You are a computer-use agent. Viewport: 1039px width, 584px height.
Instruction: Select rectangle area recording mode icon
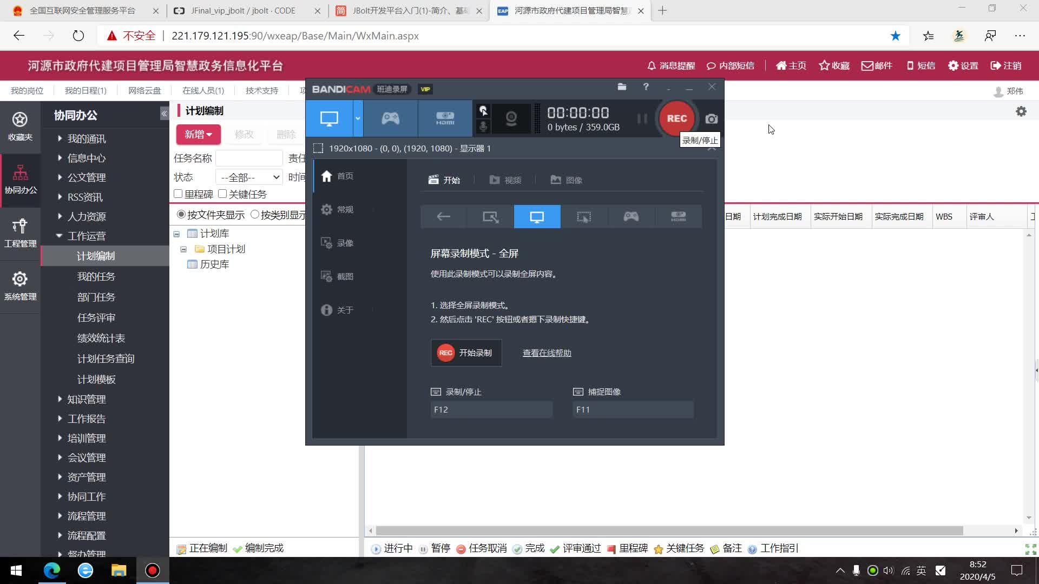pos(490,217)
